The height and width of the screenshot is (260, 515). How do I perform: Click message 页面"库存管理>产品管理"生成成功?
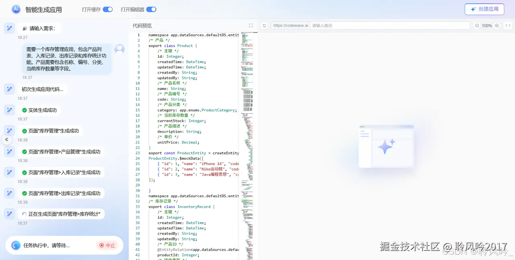[61, 152]
